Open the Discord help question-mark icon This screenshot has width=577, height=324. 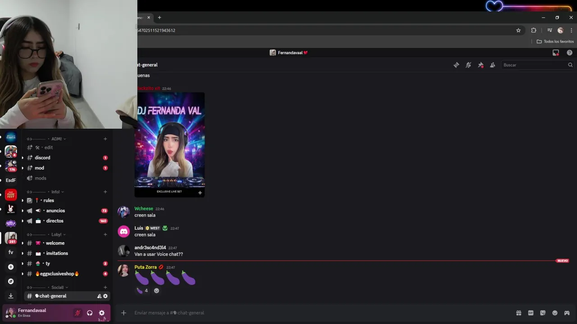569,53
